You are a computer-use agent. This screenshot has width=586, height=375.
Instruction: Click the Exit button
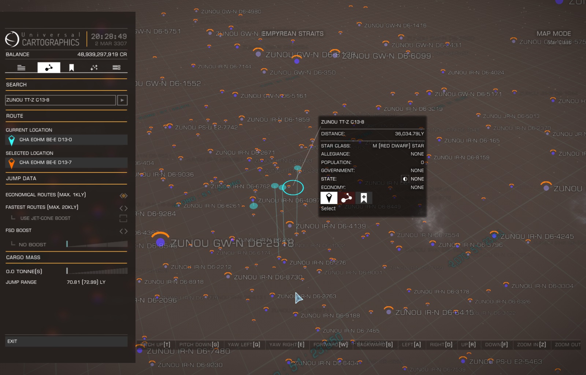(66, 341)
